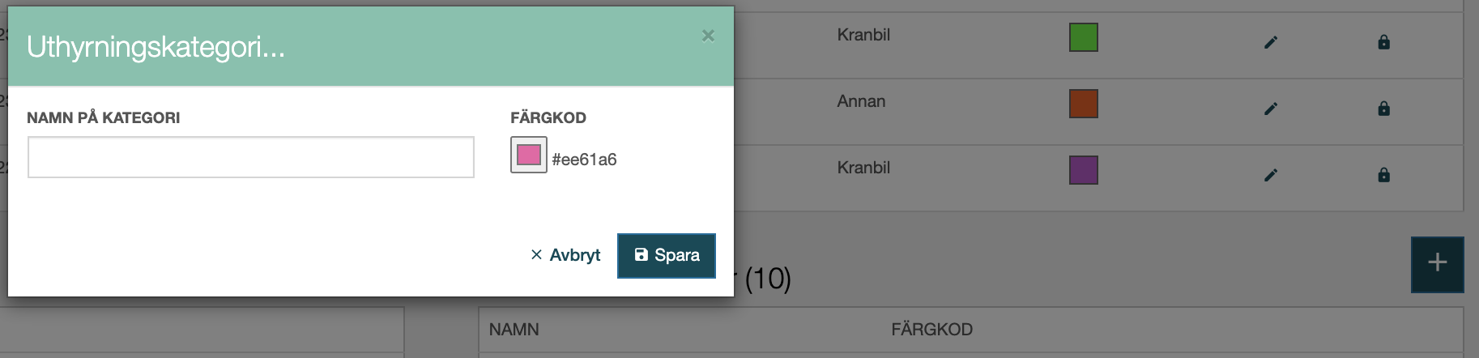This screenshot has height=358, width=1479.
Task: Click the lock icon on the purple Kranbil row
Action: point(1383,175)
